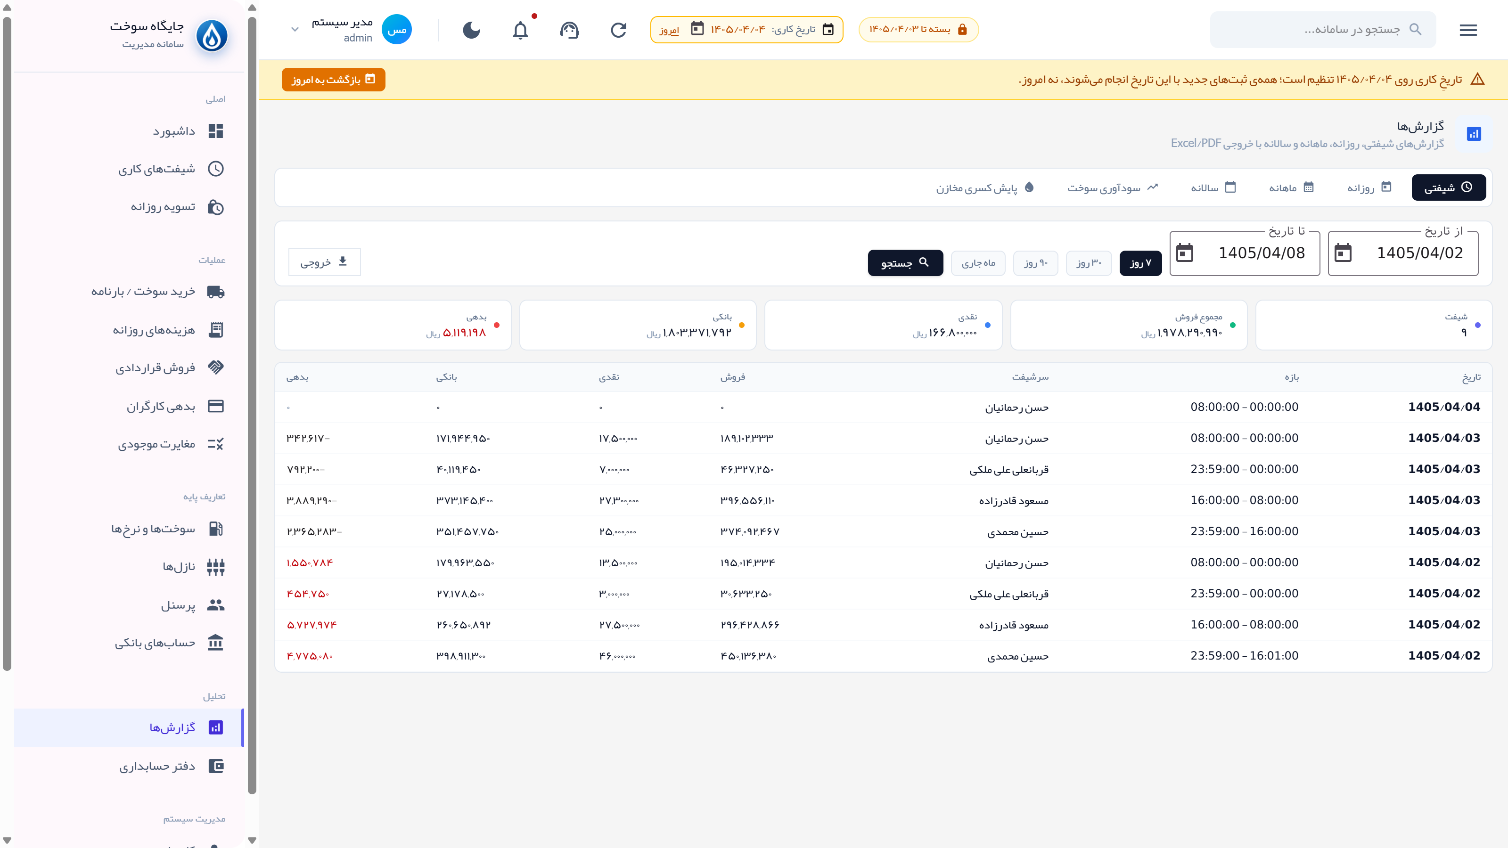Click the از تاریخ date field 1405/04/02
Viewport: 1508px width, 848px height.
coord(1402,253)
